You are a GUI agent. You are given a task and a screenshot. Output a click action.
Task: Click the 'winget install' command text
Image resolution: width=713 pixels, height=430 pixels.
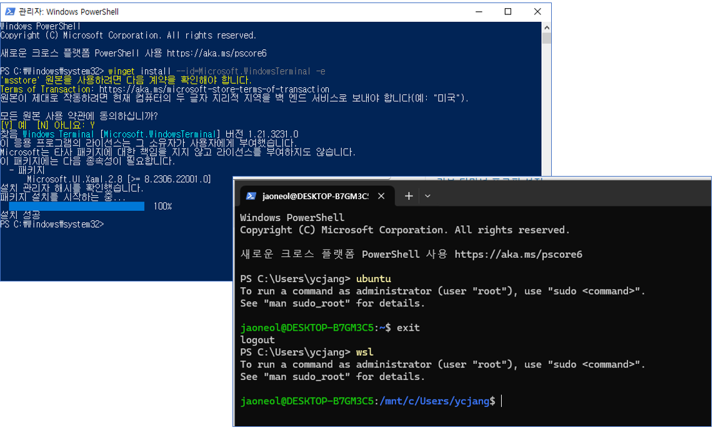(x=139, y=71)
